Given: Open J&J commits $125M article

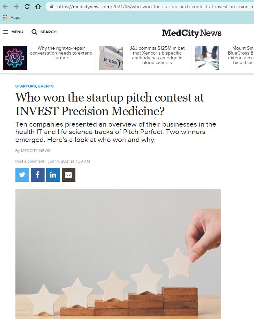Looking at the screenshot, I should tap(157, 55).
